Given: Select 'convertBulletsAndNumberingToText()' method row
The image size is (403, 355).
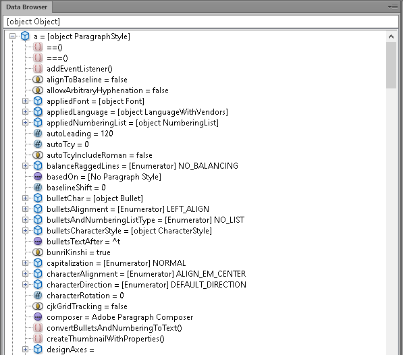Looking at the screenshot, I should [x=114, y=328].
